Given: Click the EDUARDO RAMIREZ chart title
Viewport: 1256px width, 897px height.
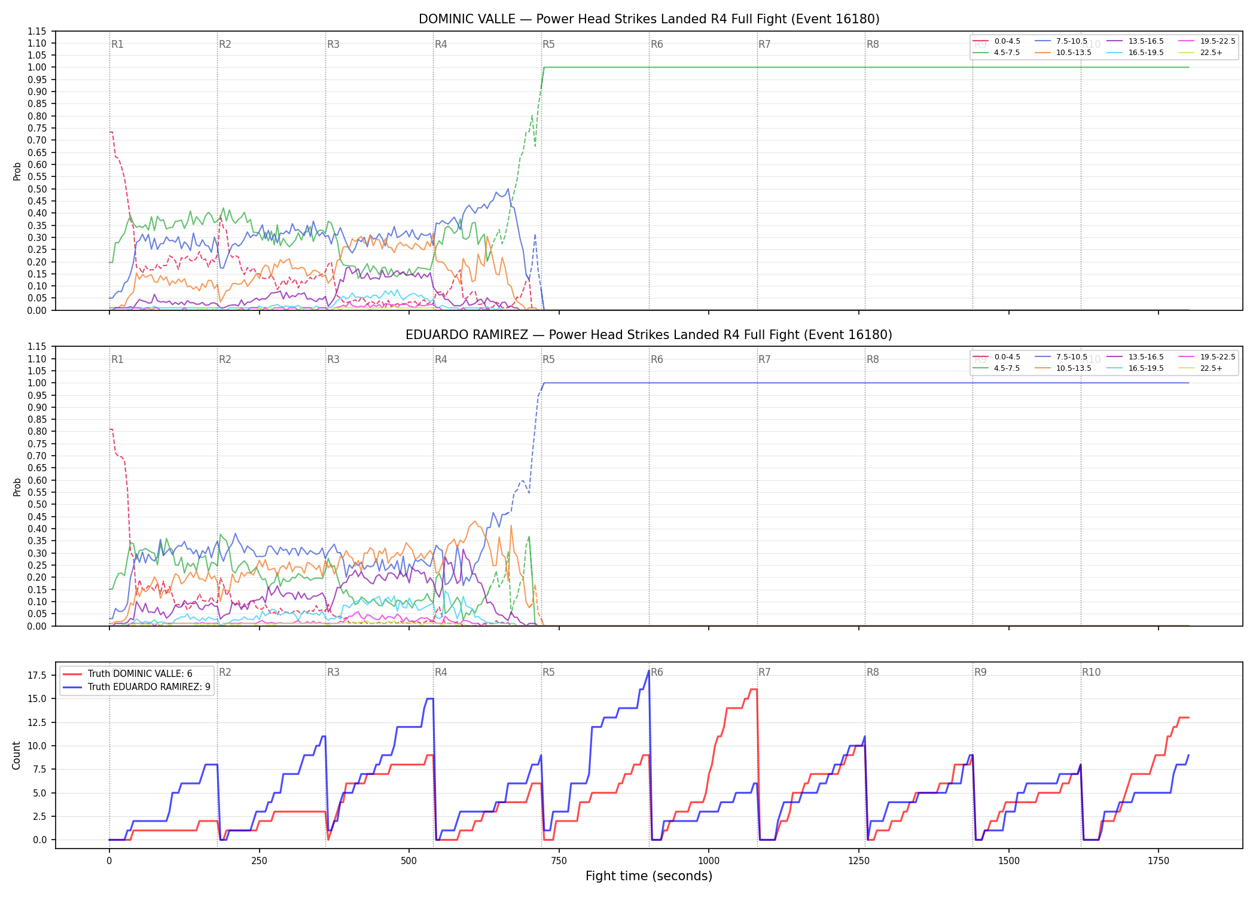Looking at the screenshot, I should pos(649,335).
